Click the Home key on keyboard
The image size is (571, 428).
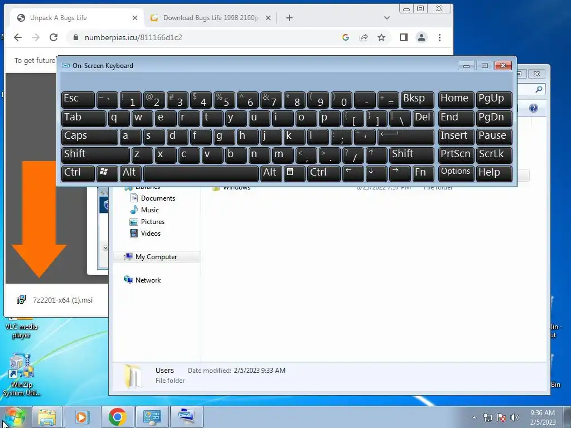[x=456, y=100]
